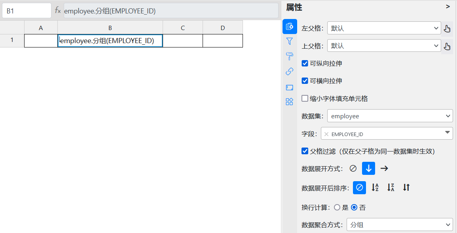457x233 pixels.
Task: Toggle 可纵向拉伸 checkbox
Action: (305, 63)
